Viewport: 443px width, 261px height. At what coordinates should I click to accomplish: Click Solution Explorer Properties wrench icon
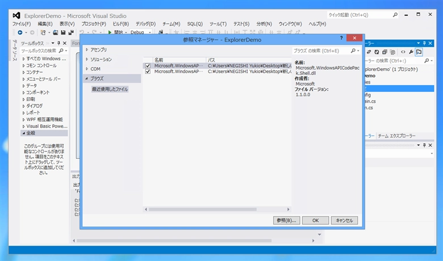point(411,52)
